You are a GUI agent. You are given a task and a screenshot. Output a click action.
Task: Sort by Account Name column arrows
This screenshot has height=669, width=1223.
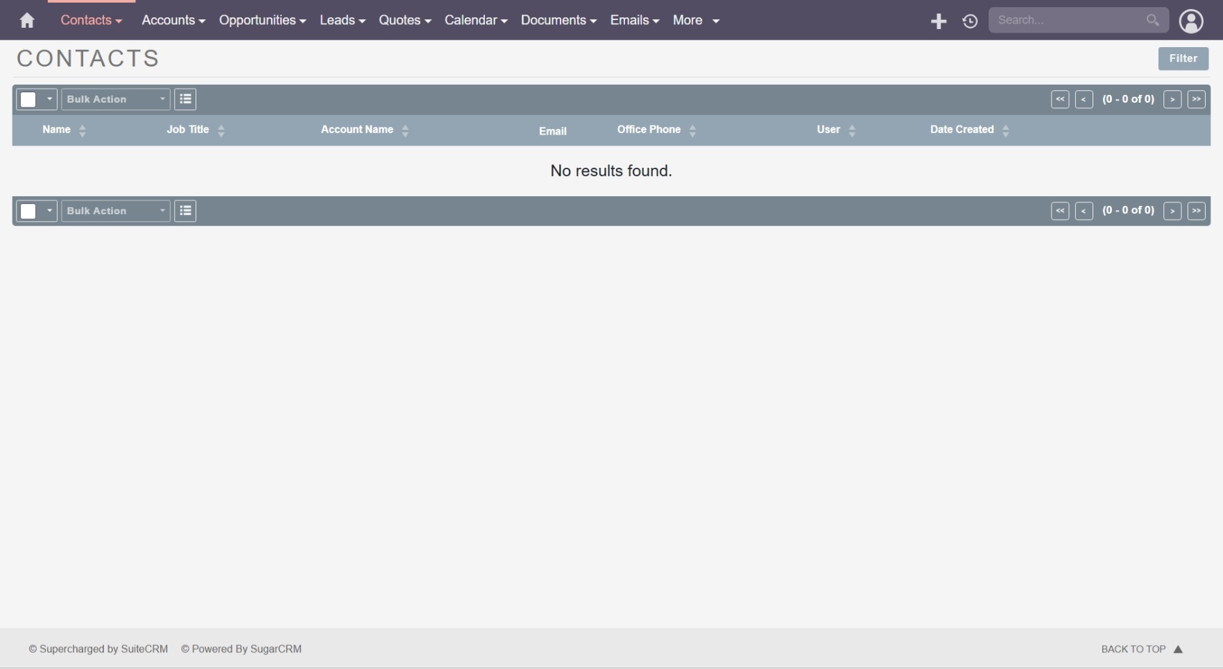pos(405,130)
